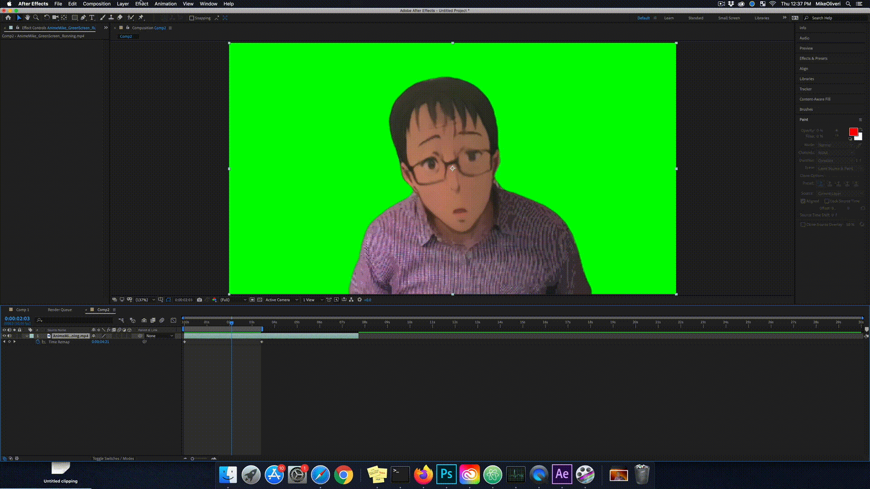Hide the AnimeMike layer video eye

pos(5,336)
